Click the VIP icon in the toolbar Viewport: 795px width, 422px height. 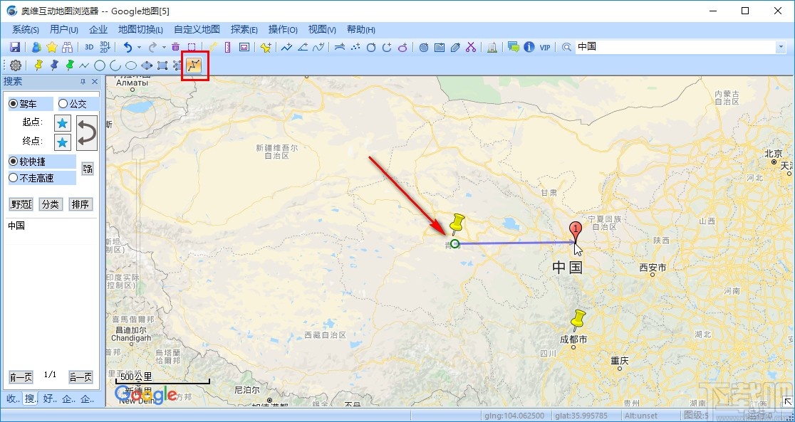[545, 46]
